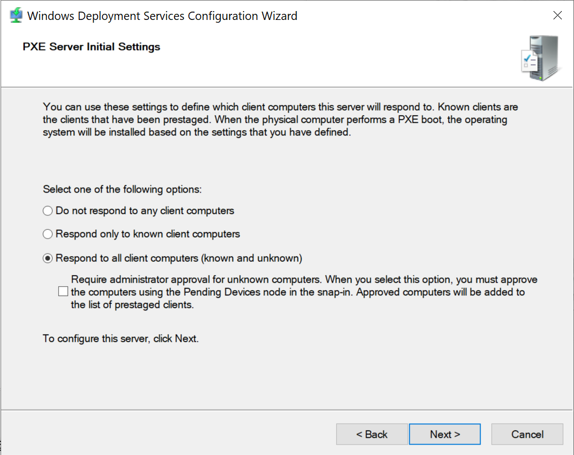
Task: Click the currently selected respond-to-all radio button
Action: point(48,257)
